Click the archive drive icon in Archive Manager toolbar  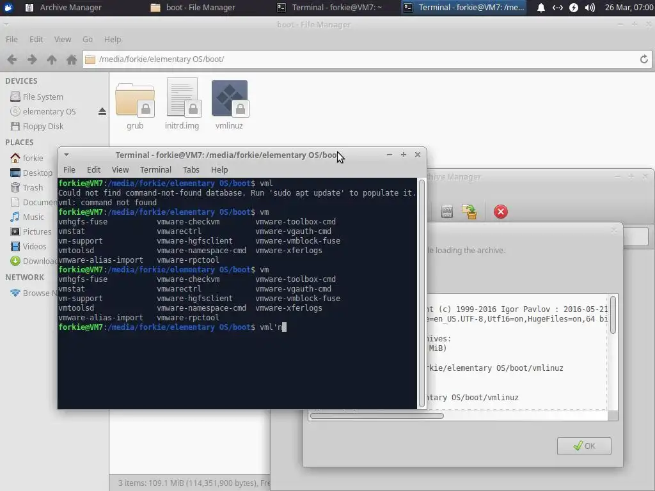[x=447, y=212]
